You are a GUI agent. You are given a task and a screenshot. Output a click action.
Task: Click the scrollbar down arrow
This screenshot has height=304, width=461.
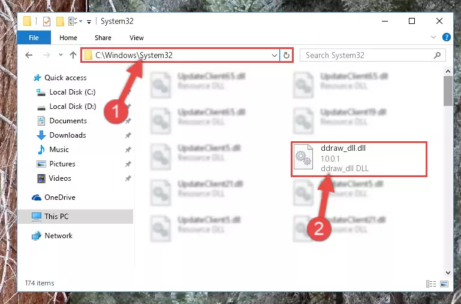(448, 273)
